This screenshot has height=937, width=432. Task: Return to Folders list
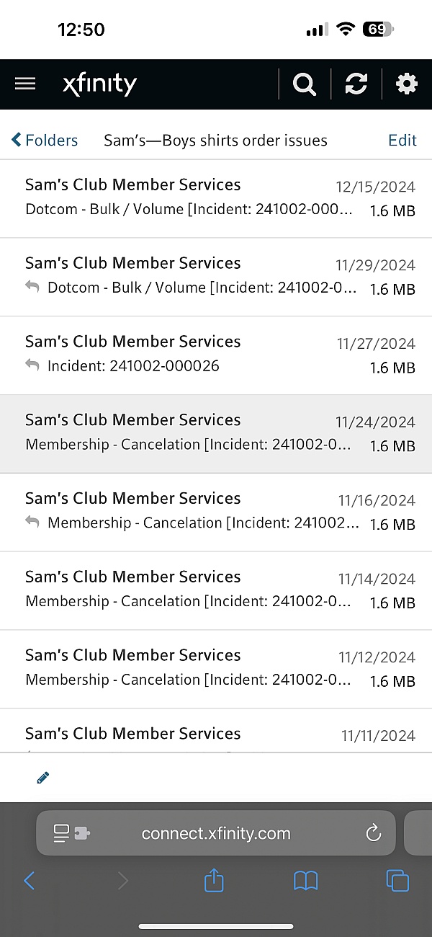pyautogui.click(x=45, y=140)
